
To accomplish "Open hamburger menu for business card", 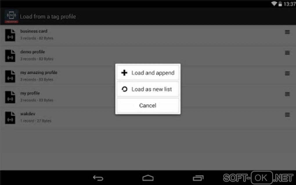I will [287, 32].
